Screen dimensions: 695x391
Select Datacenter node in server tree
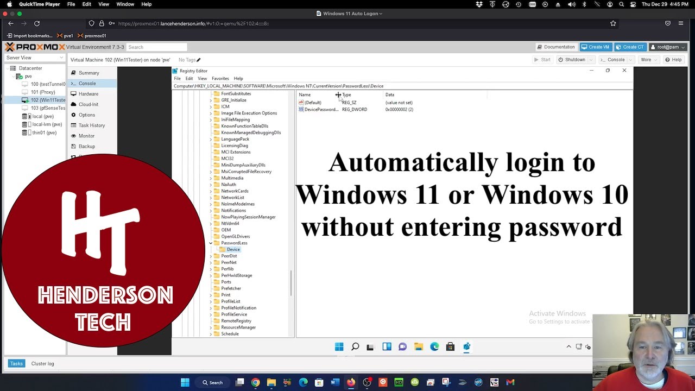point(30,68)
